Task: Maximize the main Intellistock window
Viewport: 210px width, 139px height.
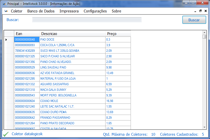Action: [193, 3]
